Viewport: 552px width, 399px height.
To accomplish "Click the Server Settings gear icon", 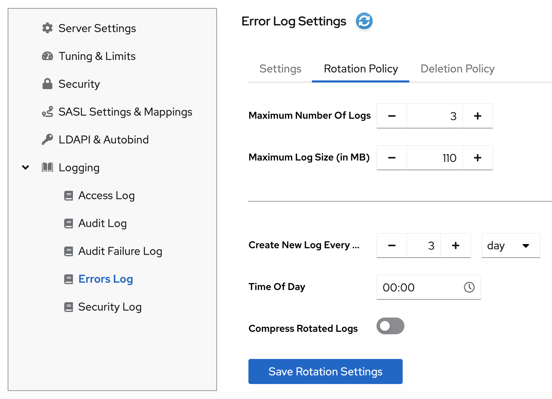I will [x=47, y=28].
